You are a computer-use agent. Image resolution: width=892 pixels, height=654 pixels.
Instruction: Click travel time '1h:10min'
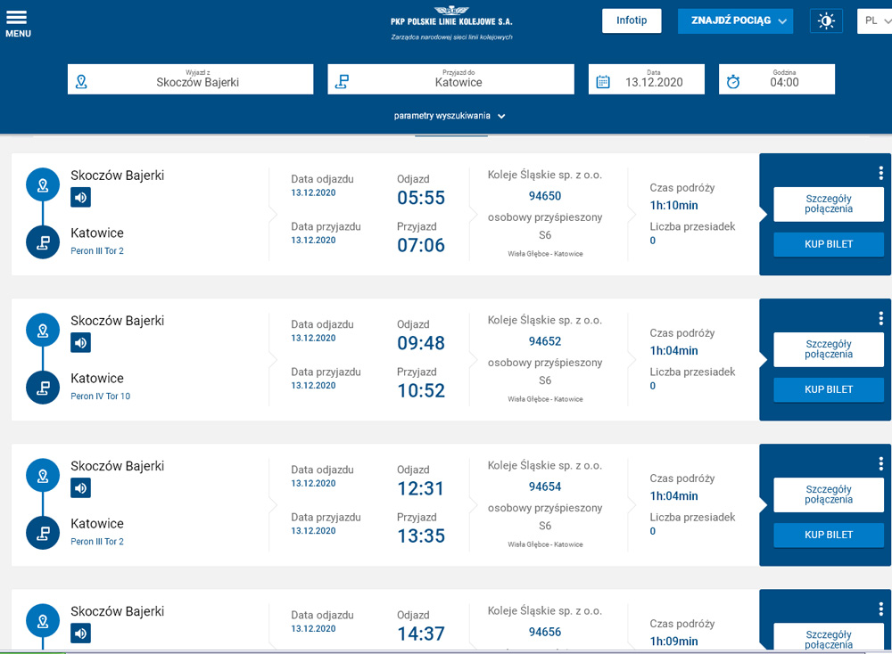673,206
